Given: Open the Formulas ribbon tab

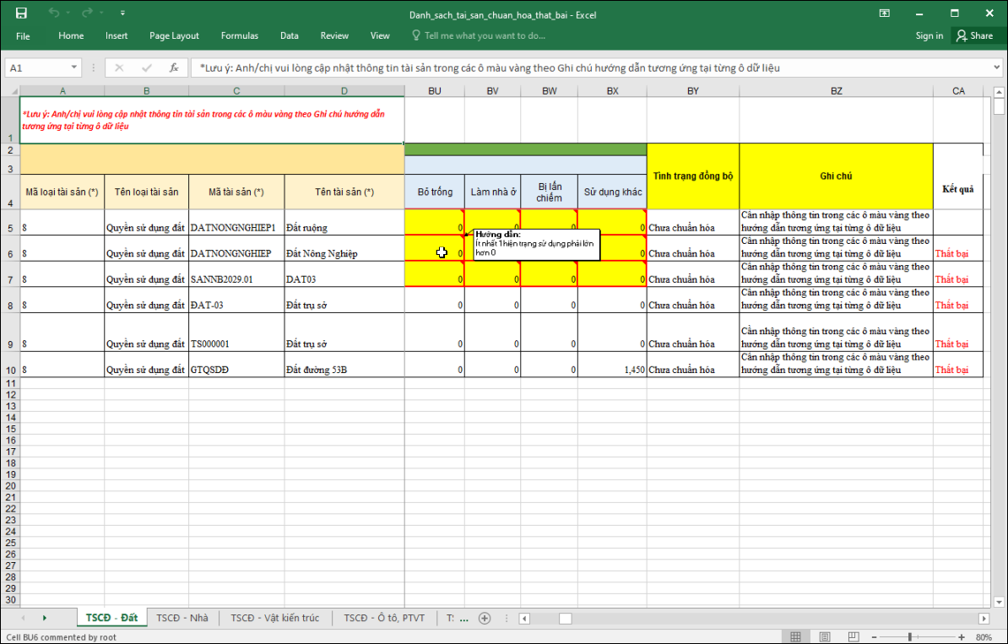Looking at the screenshot, I should [240, 35].
